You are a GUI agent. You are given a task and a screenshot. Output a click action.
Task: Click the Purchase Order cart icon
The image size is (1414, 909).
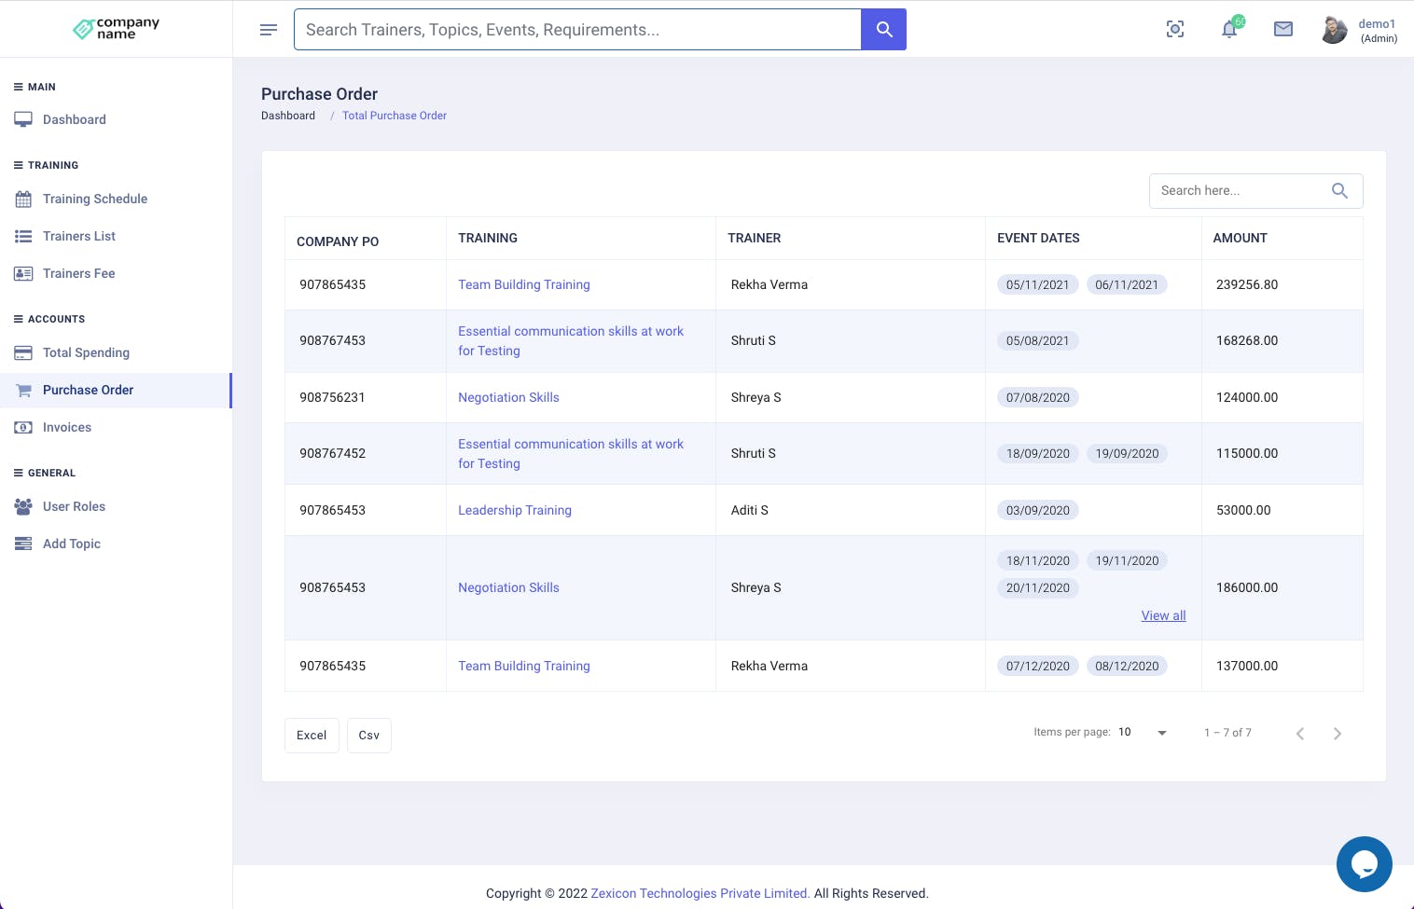tap(23, 391)
